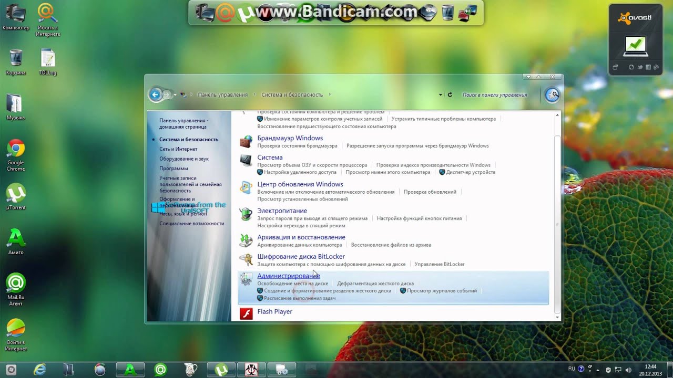Click the Flash Player icon
Image resolution: width=673 pixels, height=378 pixels.
click(x=246, y=314)
